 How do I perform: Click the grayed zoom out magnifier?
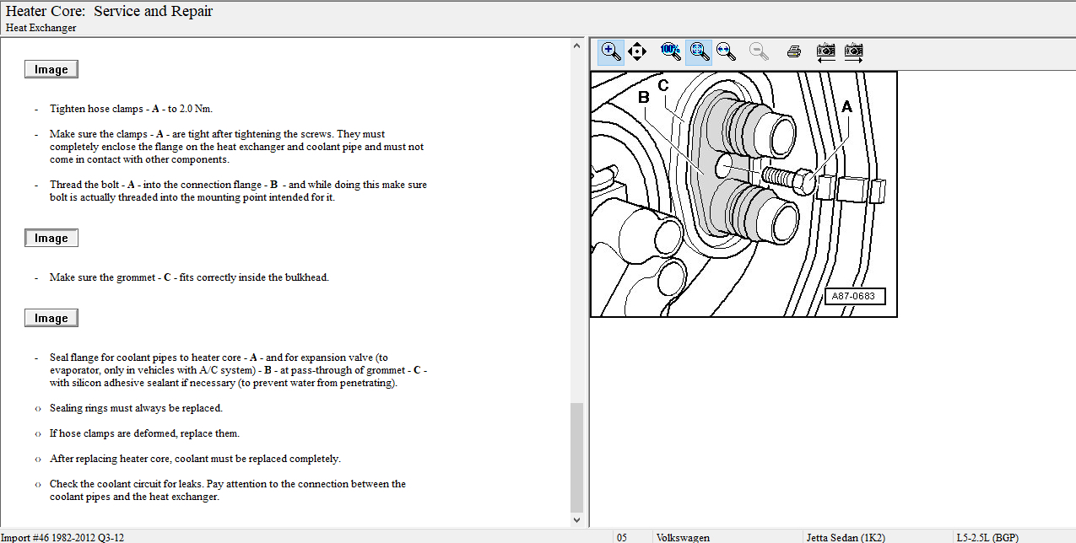759,51
